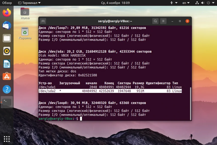Add a new terminal tab
Screen dimensions: 217x145
pos(43,21)
